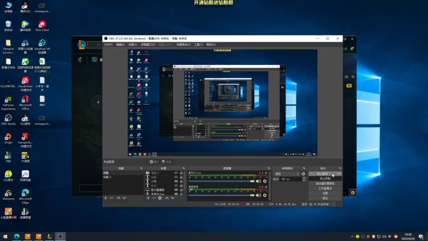This screenshot has height=241, width=428.
Task: Pop out the Sources dock
Action: (184, 168)
